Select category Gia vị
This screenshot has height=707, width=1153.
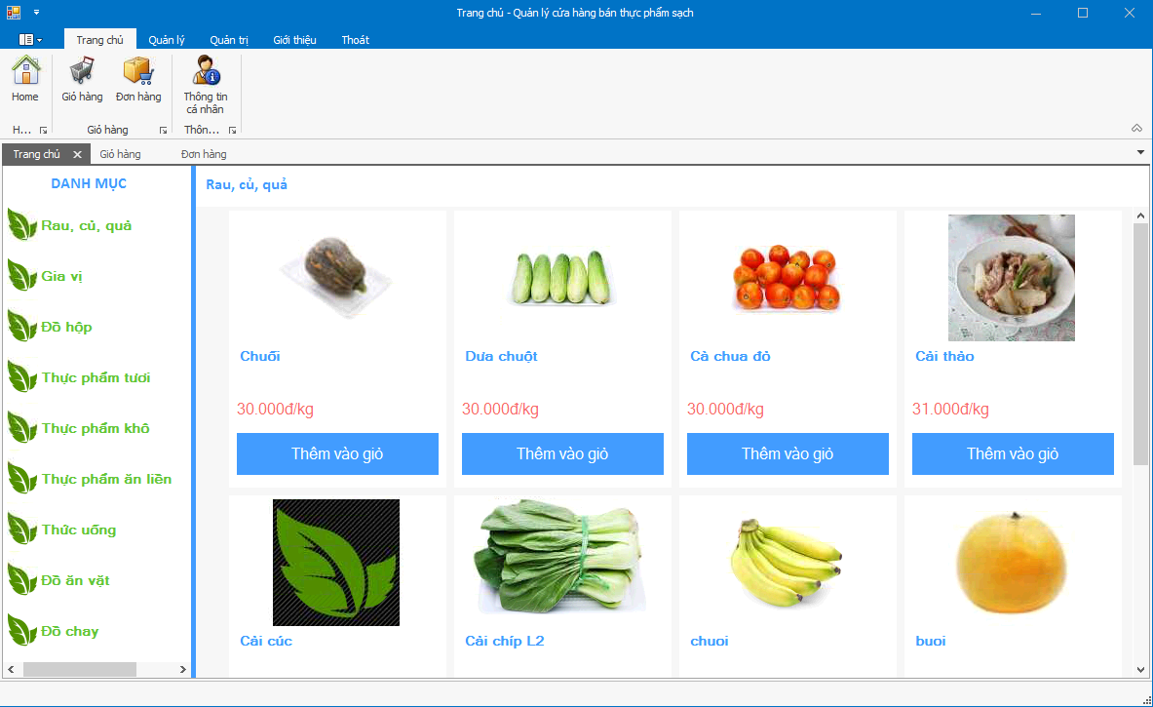[61, 277]
